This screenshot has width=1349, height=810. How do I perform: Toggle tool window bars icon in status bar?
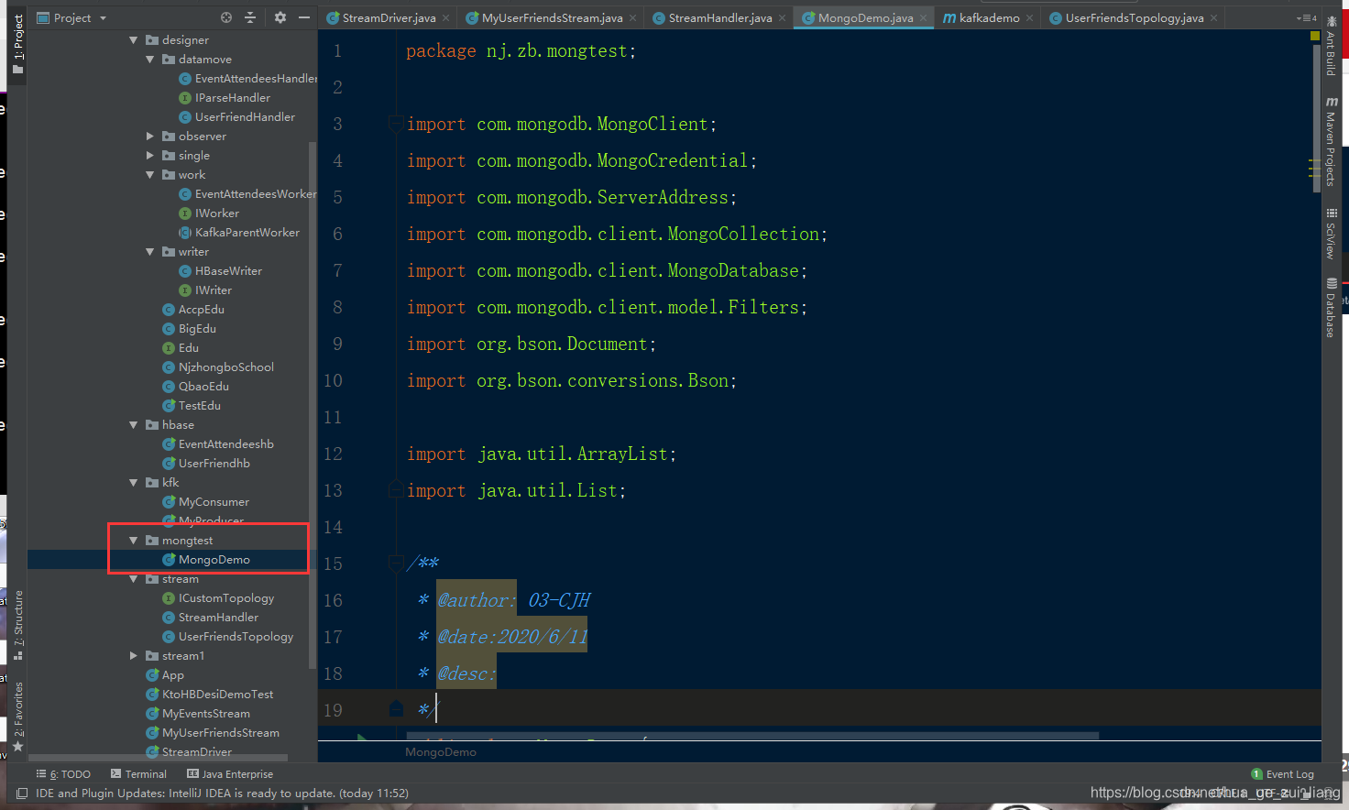tap(21, 794)
